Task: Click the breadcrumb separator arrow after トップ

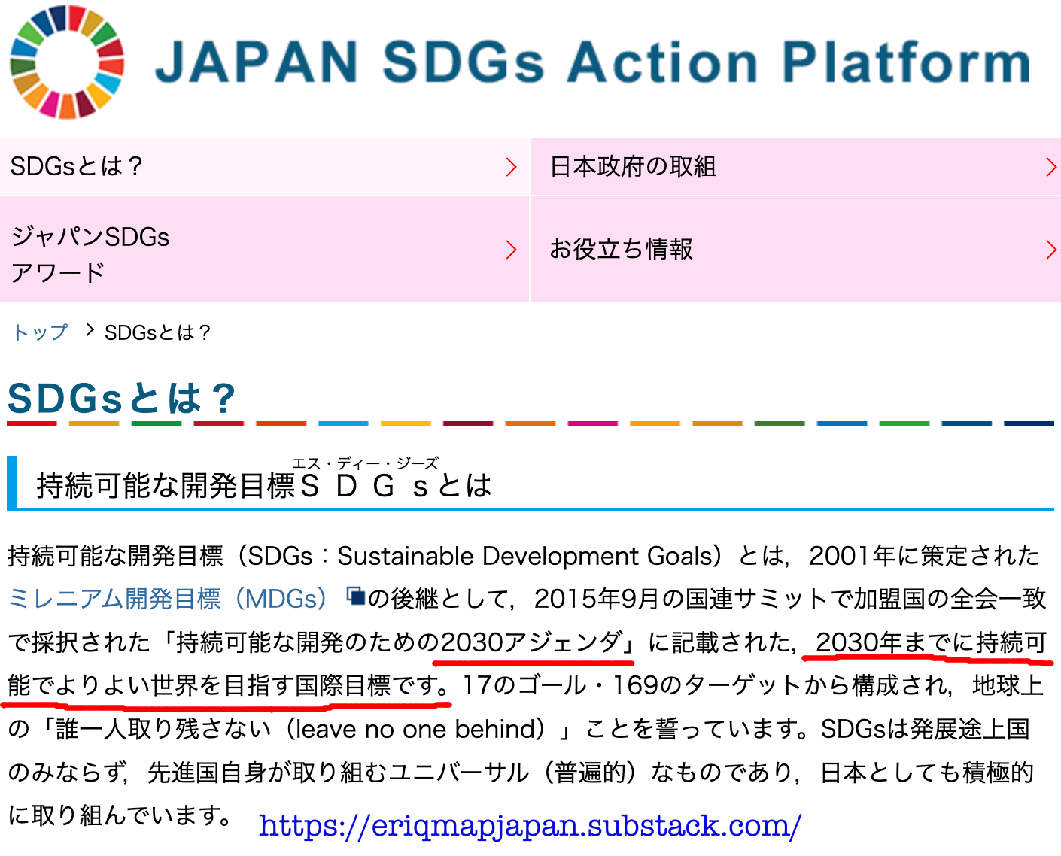Action: coord(90,330)
